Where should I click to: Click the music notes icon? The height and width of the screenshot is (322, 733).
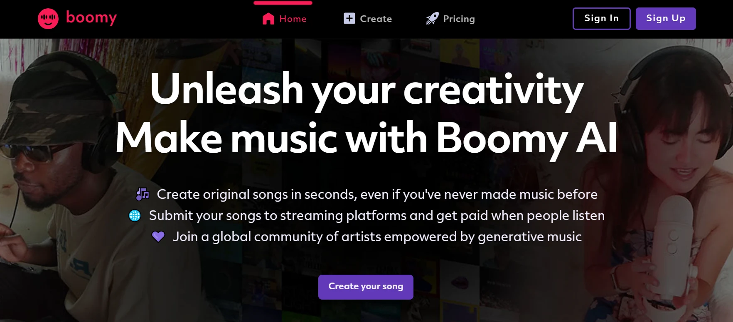coord(143,194)
